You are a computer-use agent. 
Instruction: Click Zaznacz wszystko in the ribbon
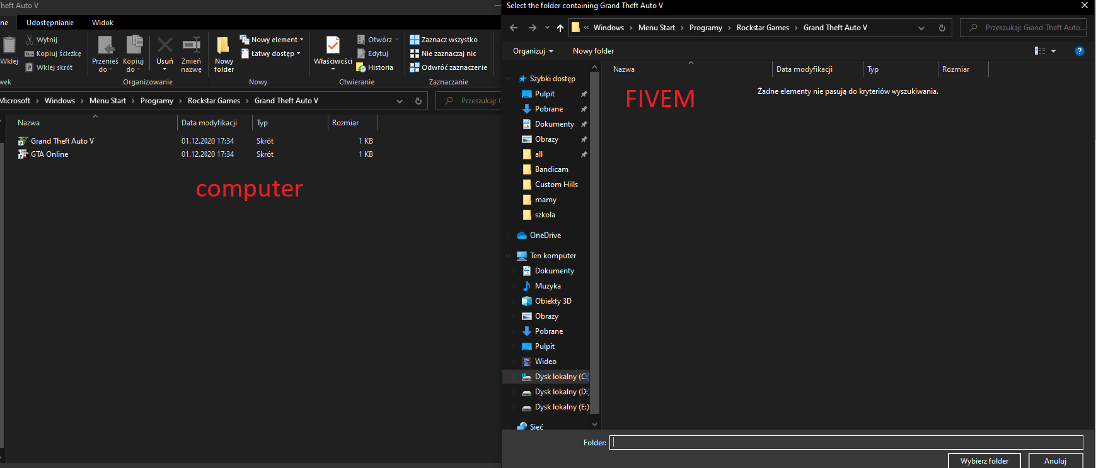click(444, 40)
